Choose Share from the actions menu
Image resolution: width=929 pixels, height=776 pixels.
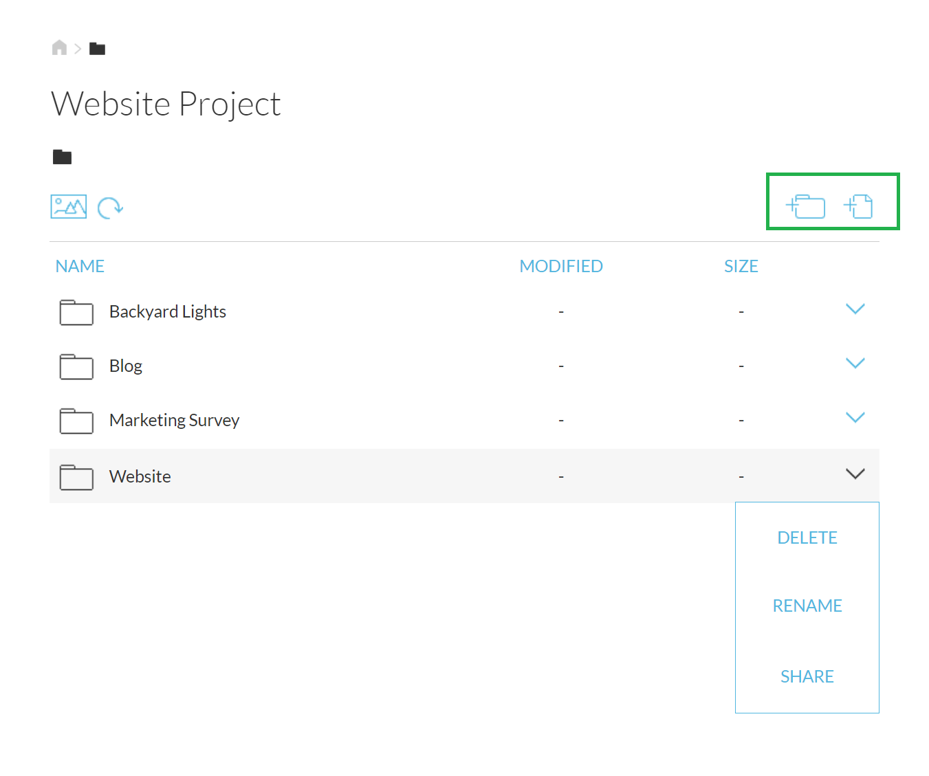click(807, 676)
